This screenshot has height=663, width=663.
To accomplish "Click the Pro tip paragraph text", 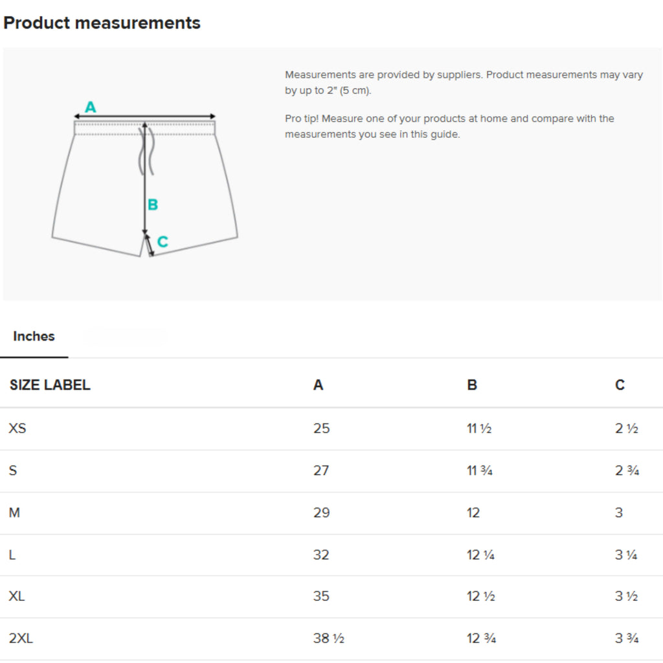I will click(449, 126).
